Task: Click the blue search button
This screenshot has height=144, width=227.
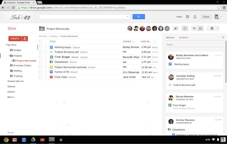Action: [139, 17]
